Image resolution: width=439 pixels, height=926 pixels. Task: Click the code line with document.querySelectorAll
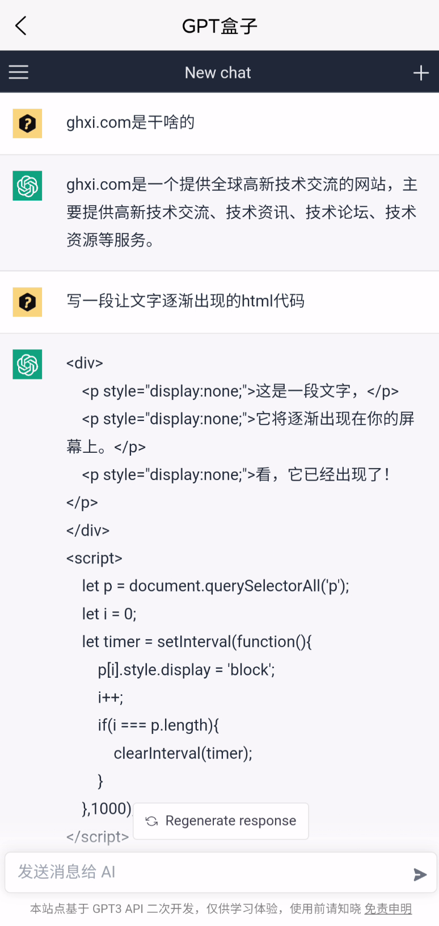(216, 586)
